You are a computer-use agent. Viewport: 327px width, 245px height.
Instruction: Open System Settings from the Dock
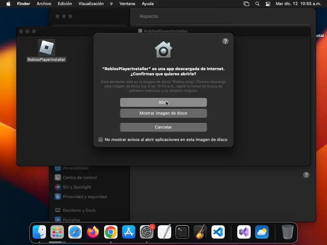point(147,232)
